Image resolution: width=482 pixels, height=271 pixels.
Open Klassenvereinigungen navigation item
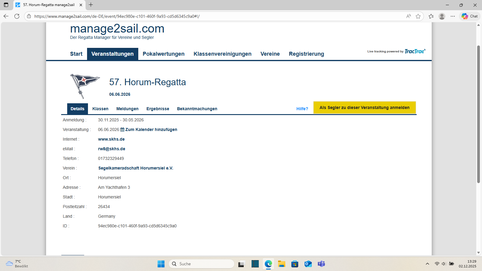click(x=223, y=54)
